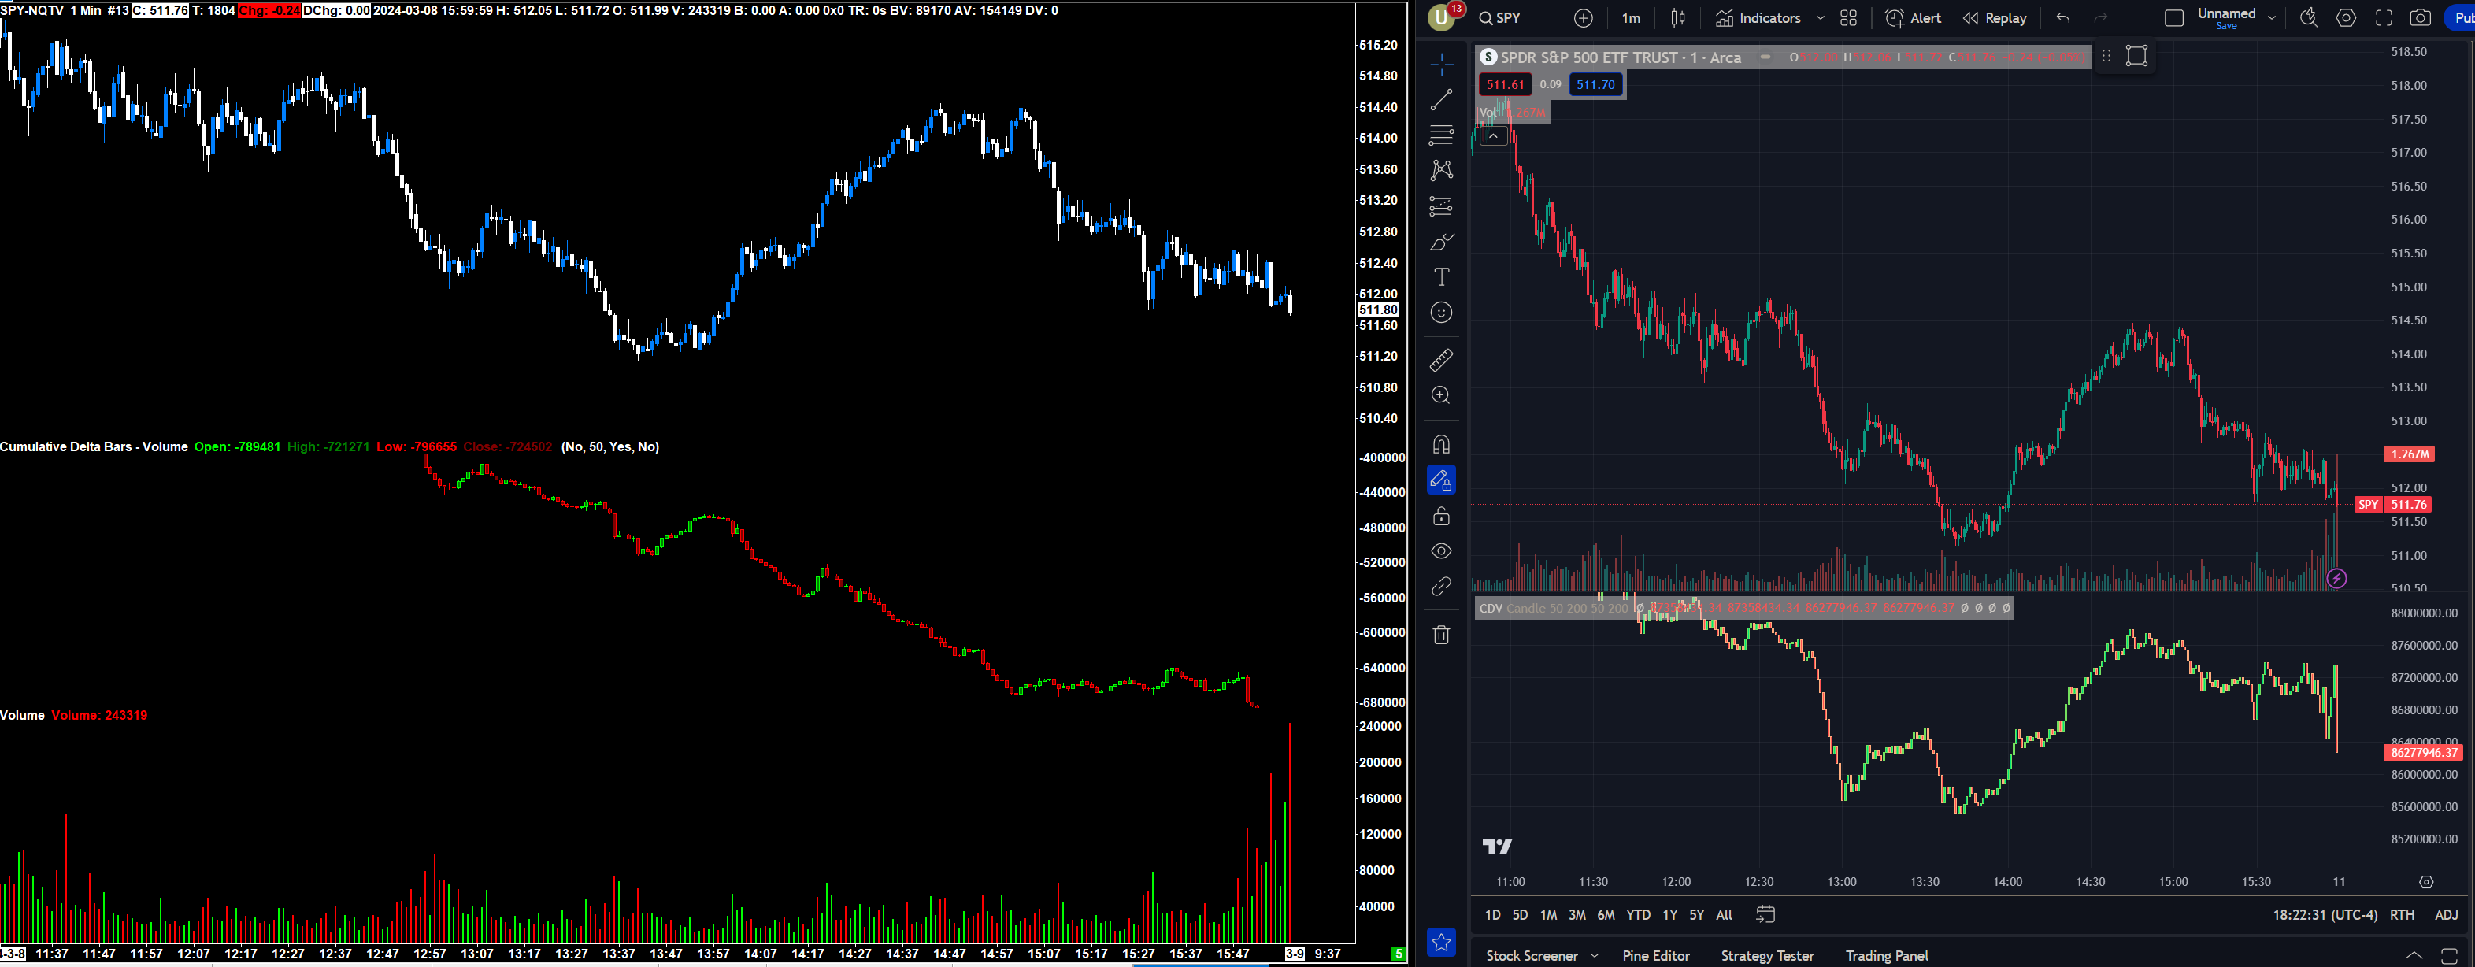2475x967 pixels.
Task: Enter fullscreen mode
Action: [x=2384, y=18]
